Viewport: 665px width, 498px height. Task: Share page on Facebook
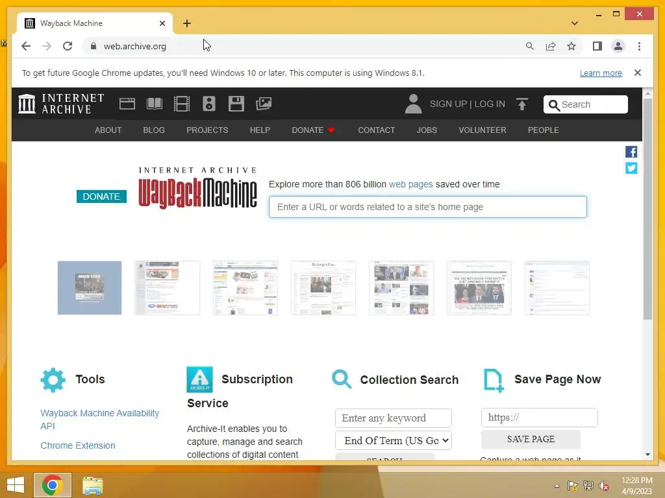pos(631,152)
